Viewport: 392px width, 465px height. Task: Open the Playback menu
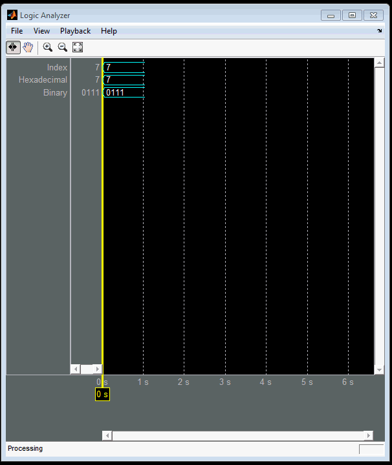point(75,31)
